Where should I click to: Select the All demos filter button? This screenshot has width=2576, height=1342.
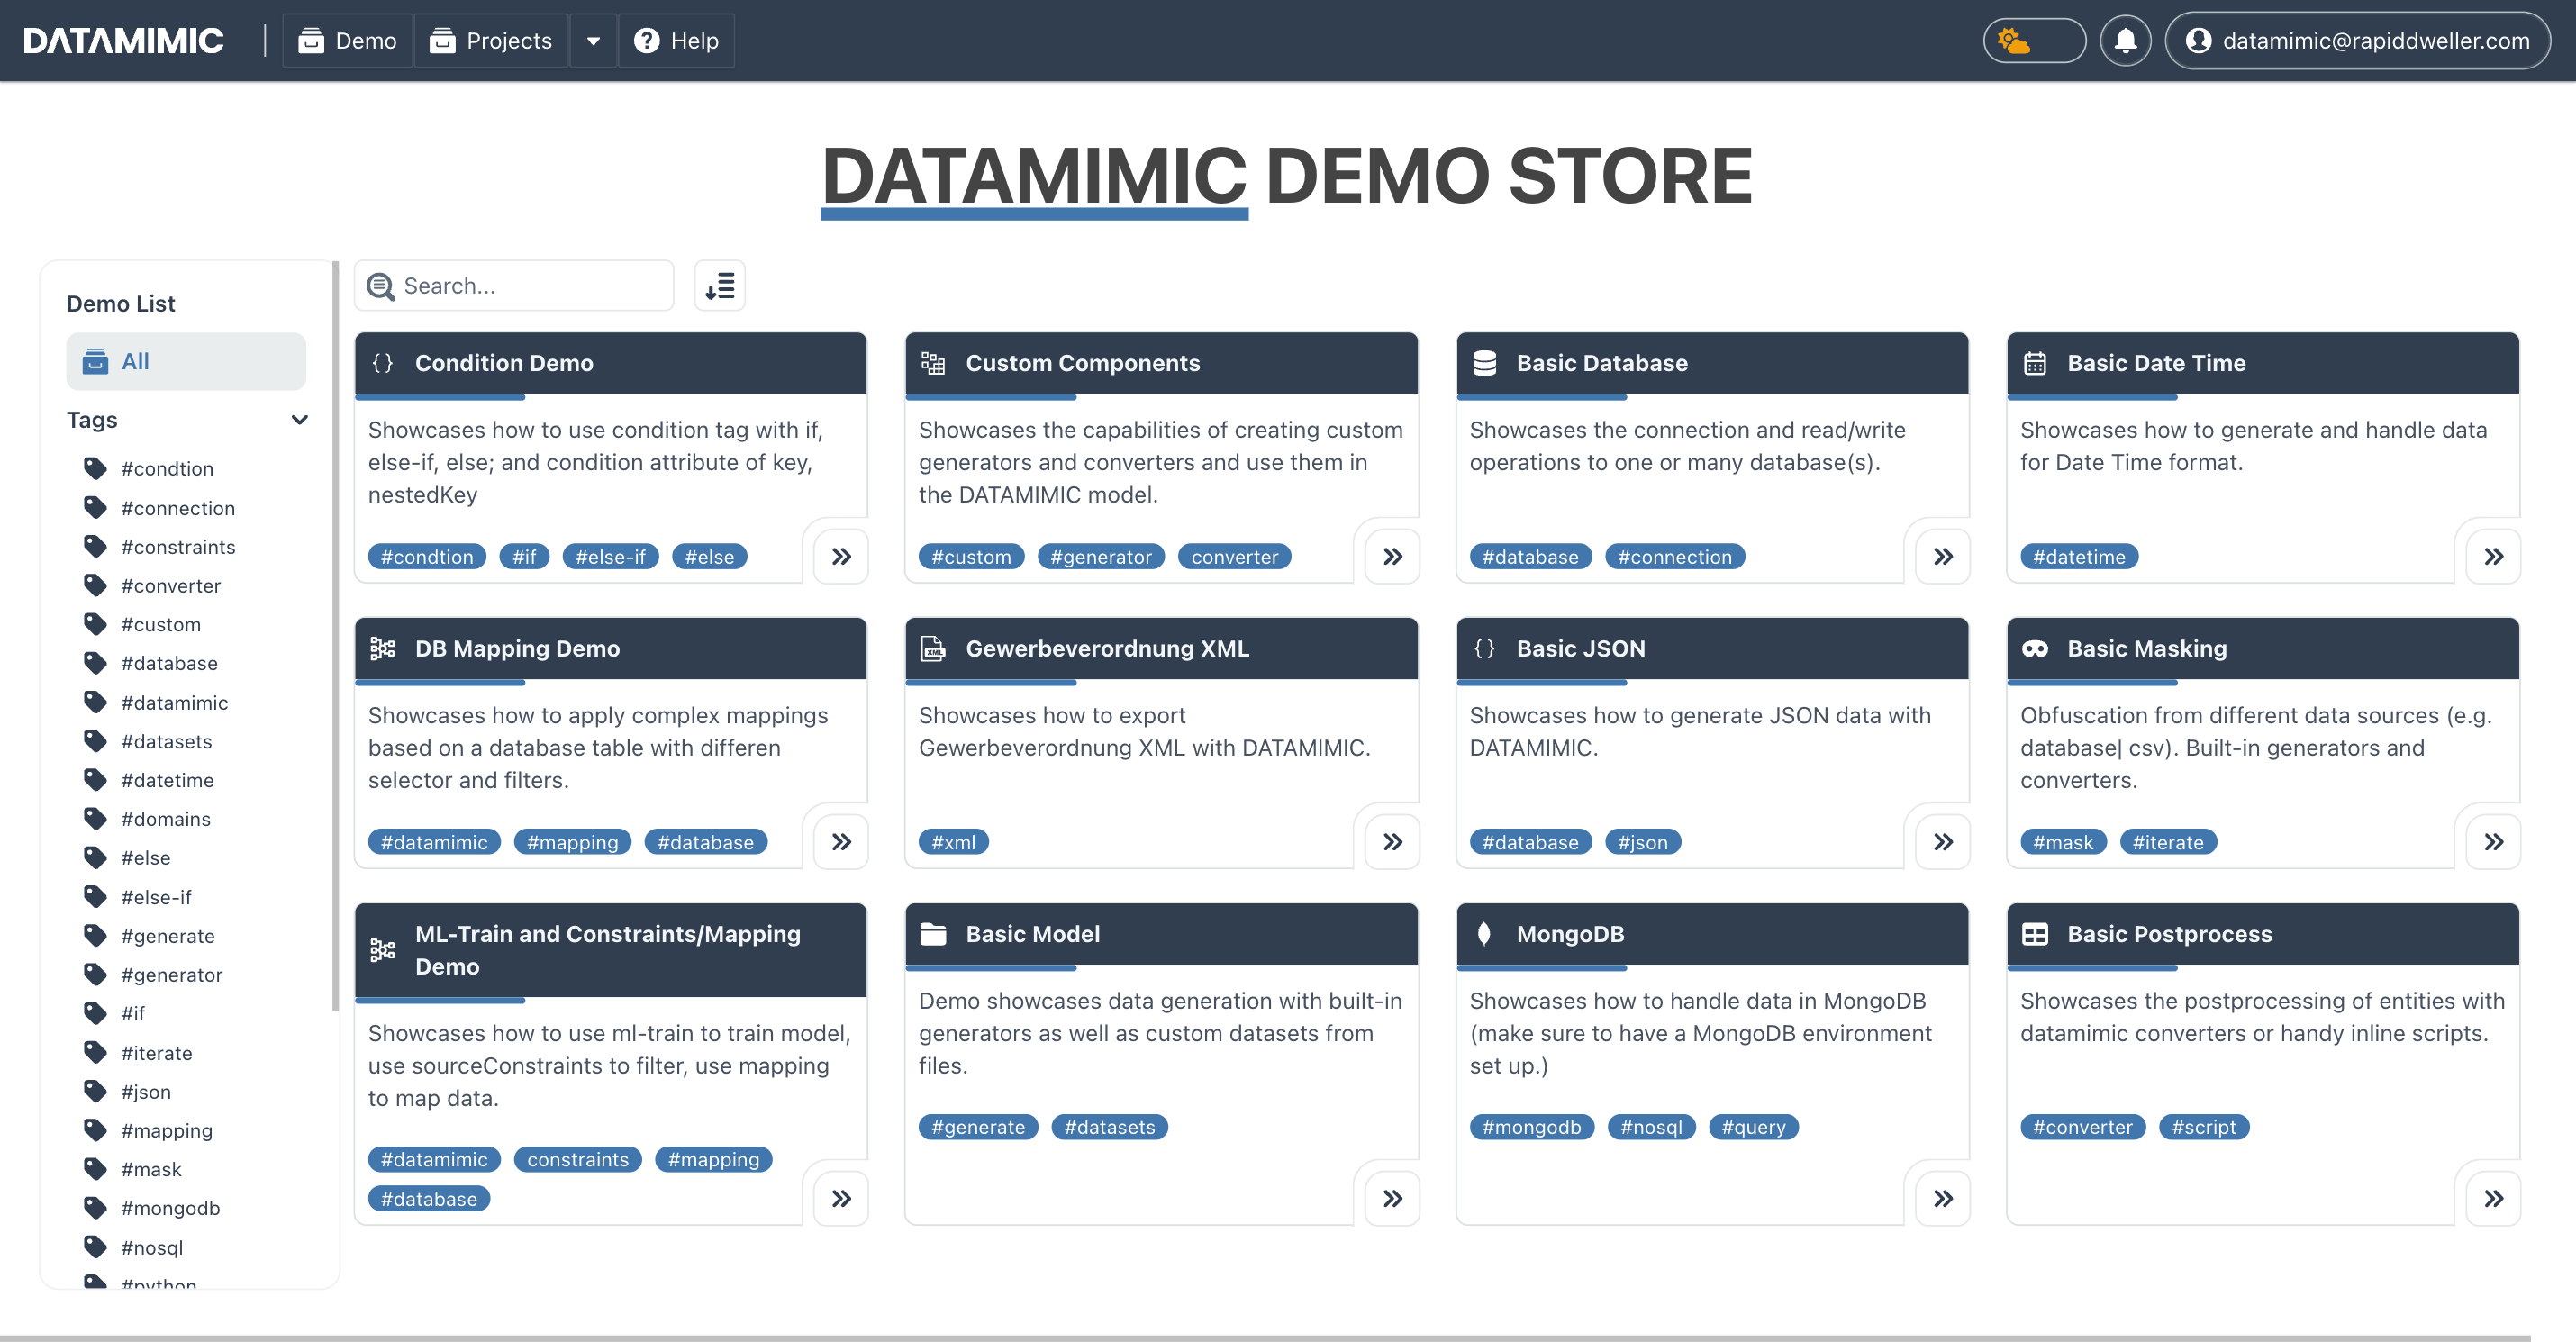point(185,361)
